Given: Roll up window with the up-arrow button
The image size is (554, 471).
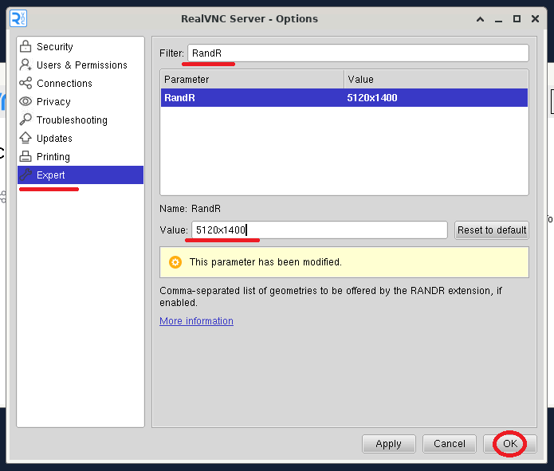Looking at the screenshot, I should [x=480, y=18].
